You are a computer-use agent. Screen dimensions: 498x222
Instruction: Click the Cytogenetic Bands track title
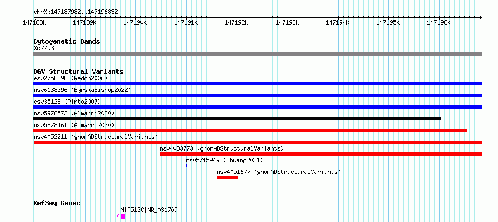click(x=67, y=41)
